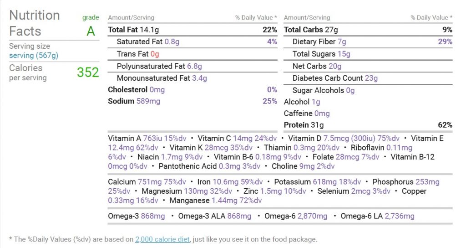The width and height of the screenshot is (466, 248).
Task: Click the Caffeine 0mg value
Action: coord(322,114)
